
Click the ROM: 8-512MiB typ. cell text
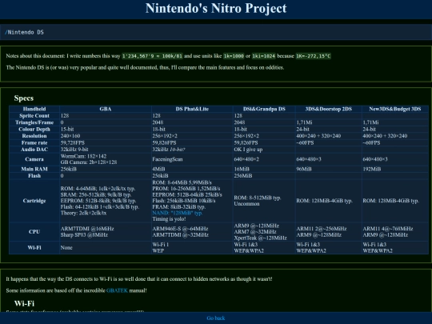258,198
